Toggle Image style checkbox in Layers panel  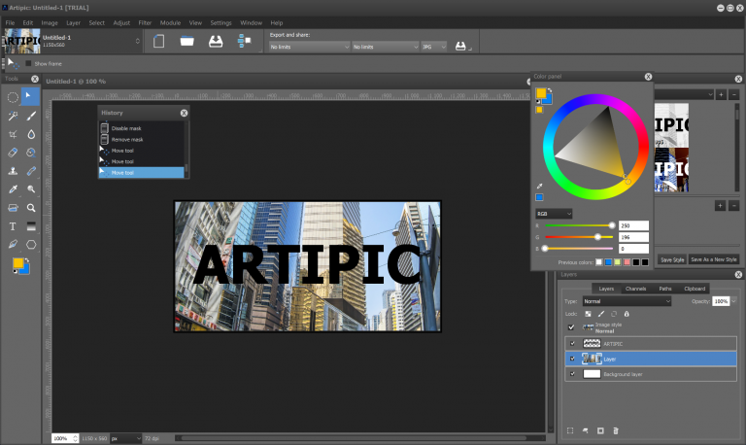coord(571,327)
